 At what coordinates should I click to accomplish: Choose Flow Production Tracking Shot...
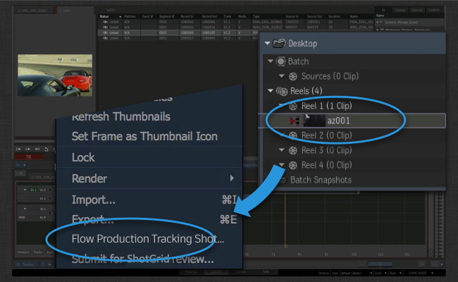point(148,239)
